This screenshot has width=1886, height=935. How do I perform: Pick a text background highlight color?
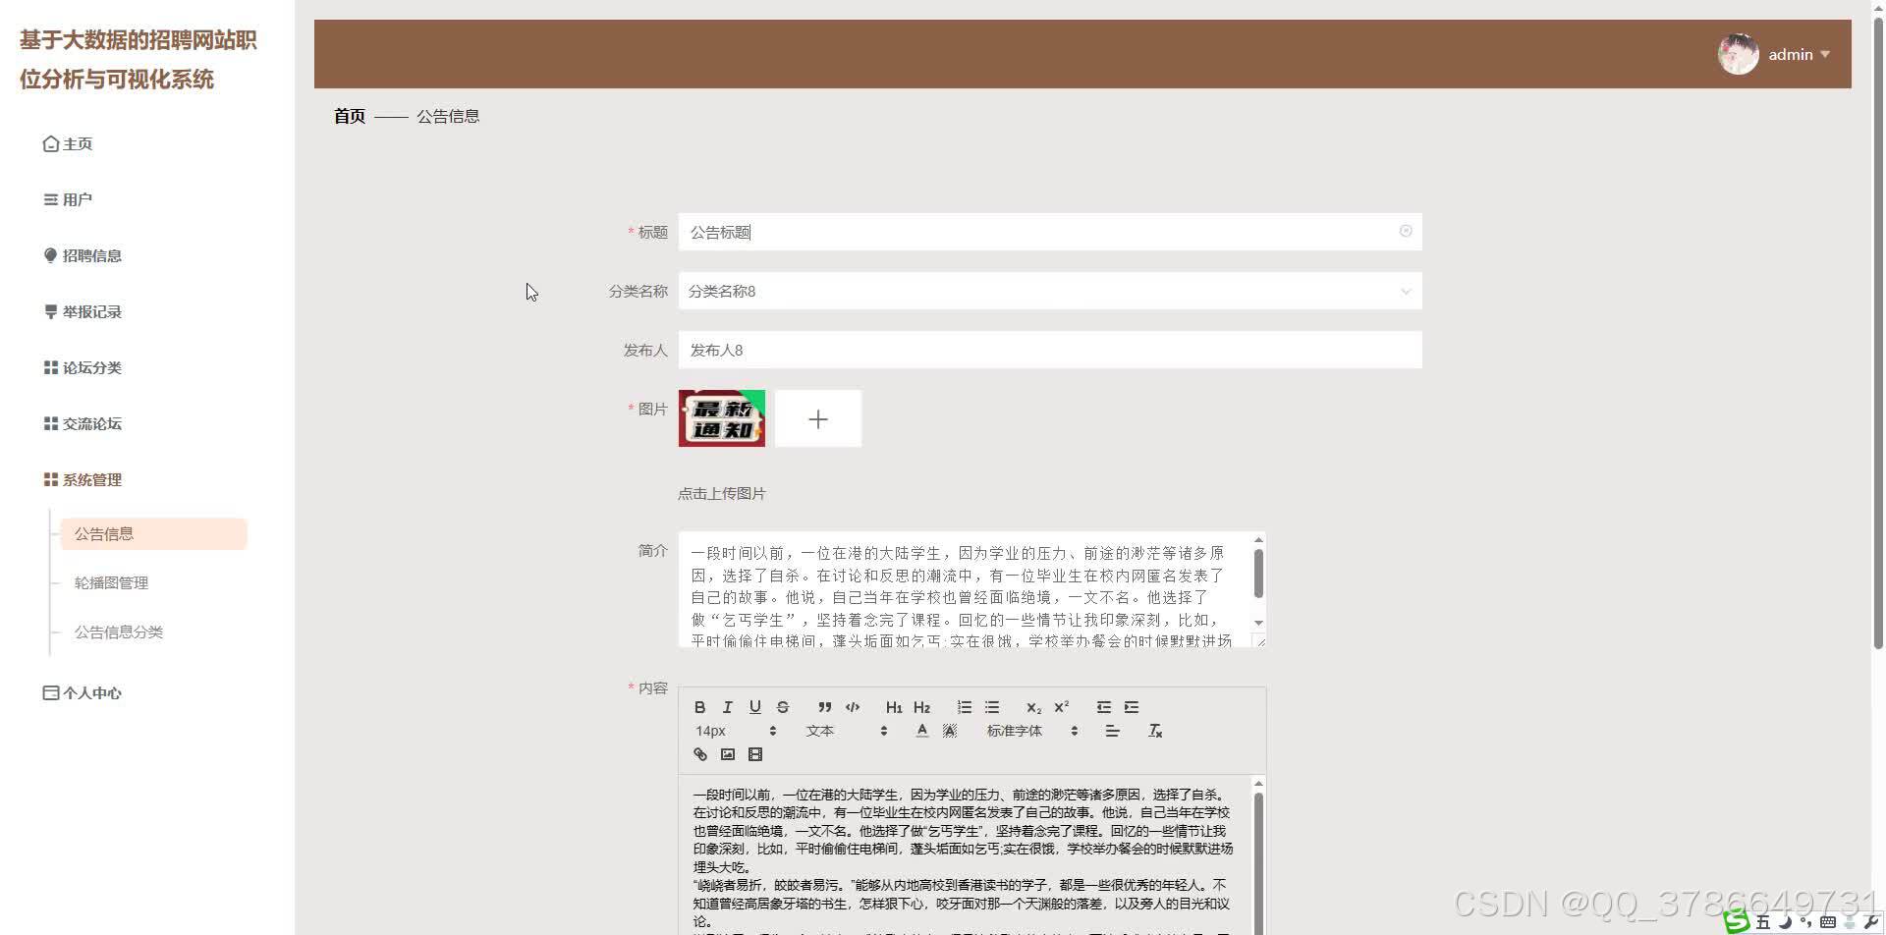point(949,731)
